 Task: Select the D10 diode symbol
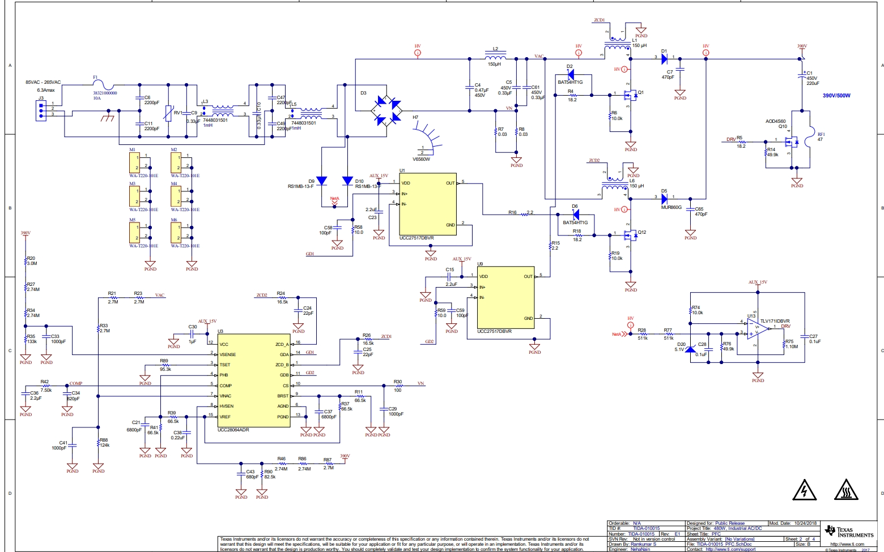[347, 181]
